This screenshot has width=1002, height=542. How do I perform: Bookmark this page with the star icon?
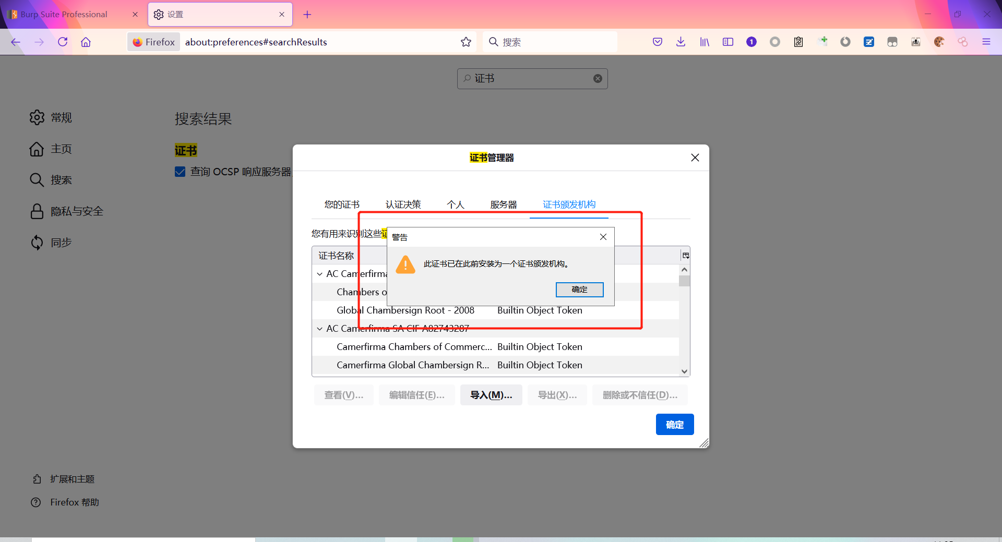[466, 42]
